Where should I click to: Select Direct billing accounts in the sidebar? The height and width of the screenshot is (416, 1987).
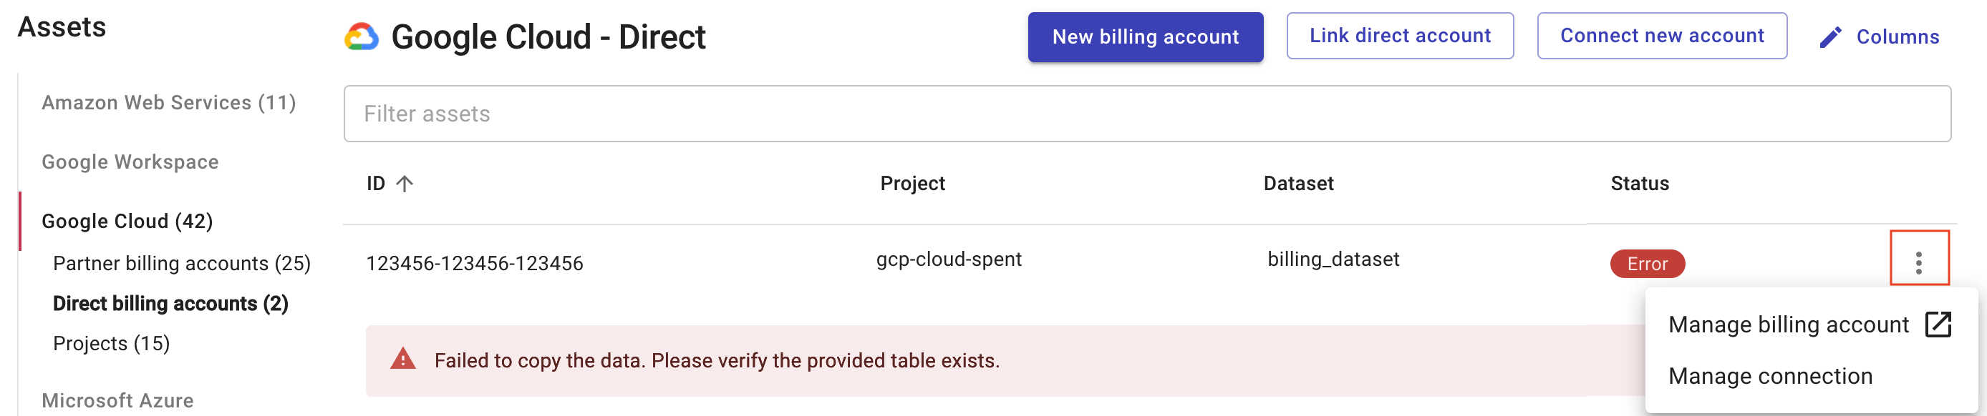point(172,304)
